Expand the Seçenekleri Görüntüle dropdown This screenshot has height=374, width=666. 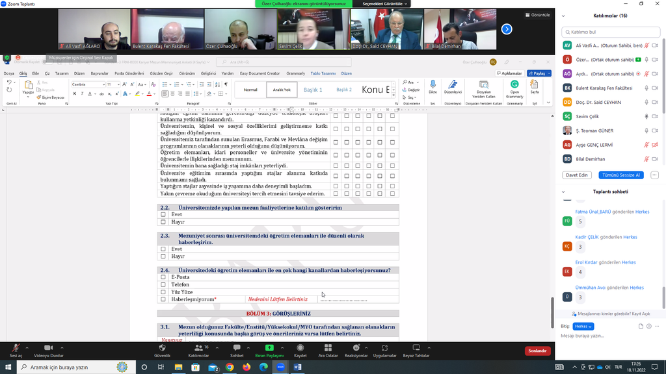pos(385,4)
